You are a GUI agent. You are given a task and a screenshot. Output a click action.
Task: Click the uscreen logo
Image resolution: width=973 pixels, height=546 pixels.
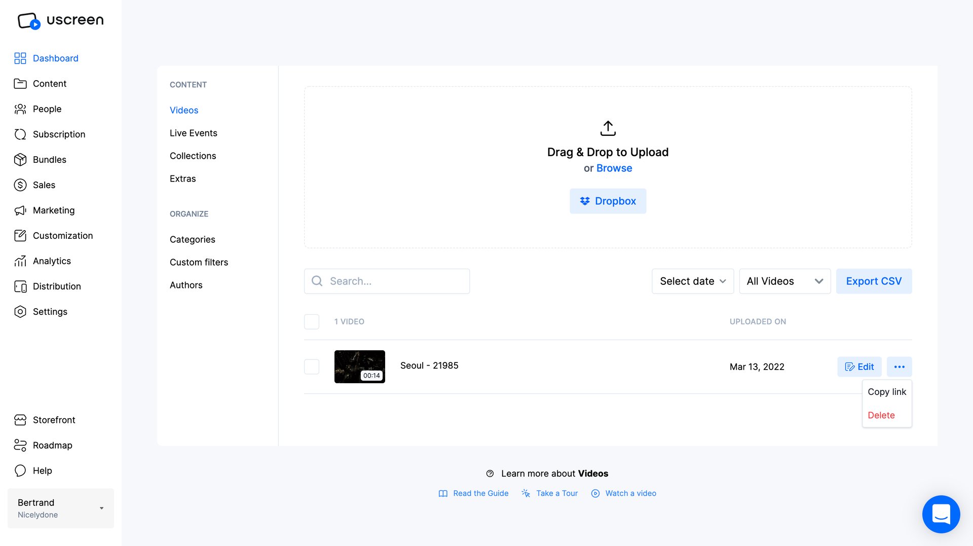(59, 20)
